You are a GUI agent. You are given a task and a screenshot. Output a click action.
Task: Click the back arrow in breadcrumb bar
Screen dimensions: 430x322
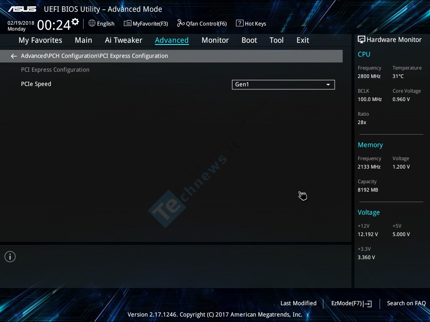pyautogui.click(x=14, y=56)
